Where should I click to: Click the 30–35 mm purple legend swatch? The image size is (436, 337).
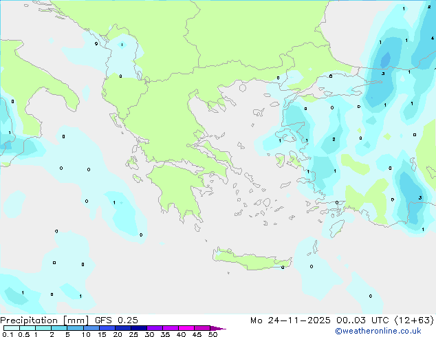point(154,328)
